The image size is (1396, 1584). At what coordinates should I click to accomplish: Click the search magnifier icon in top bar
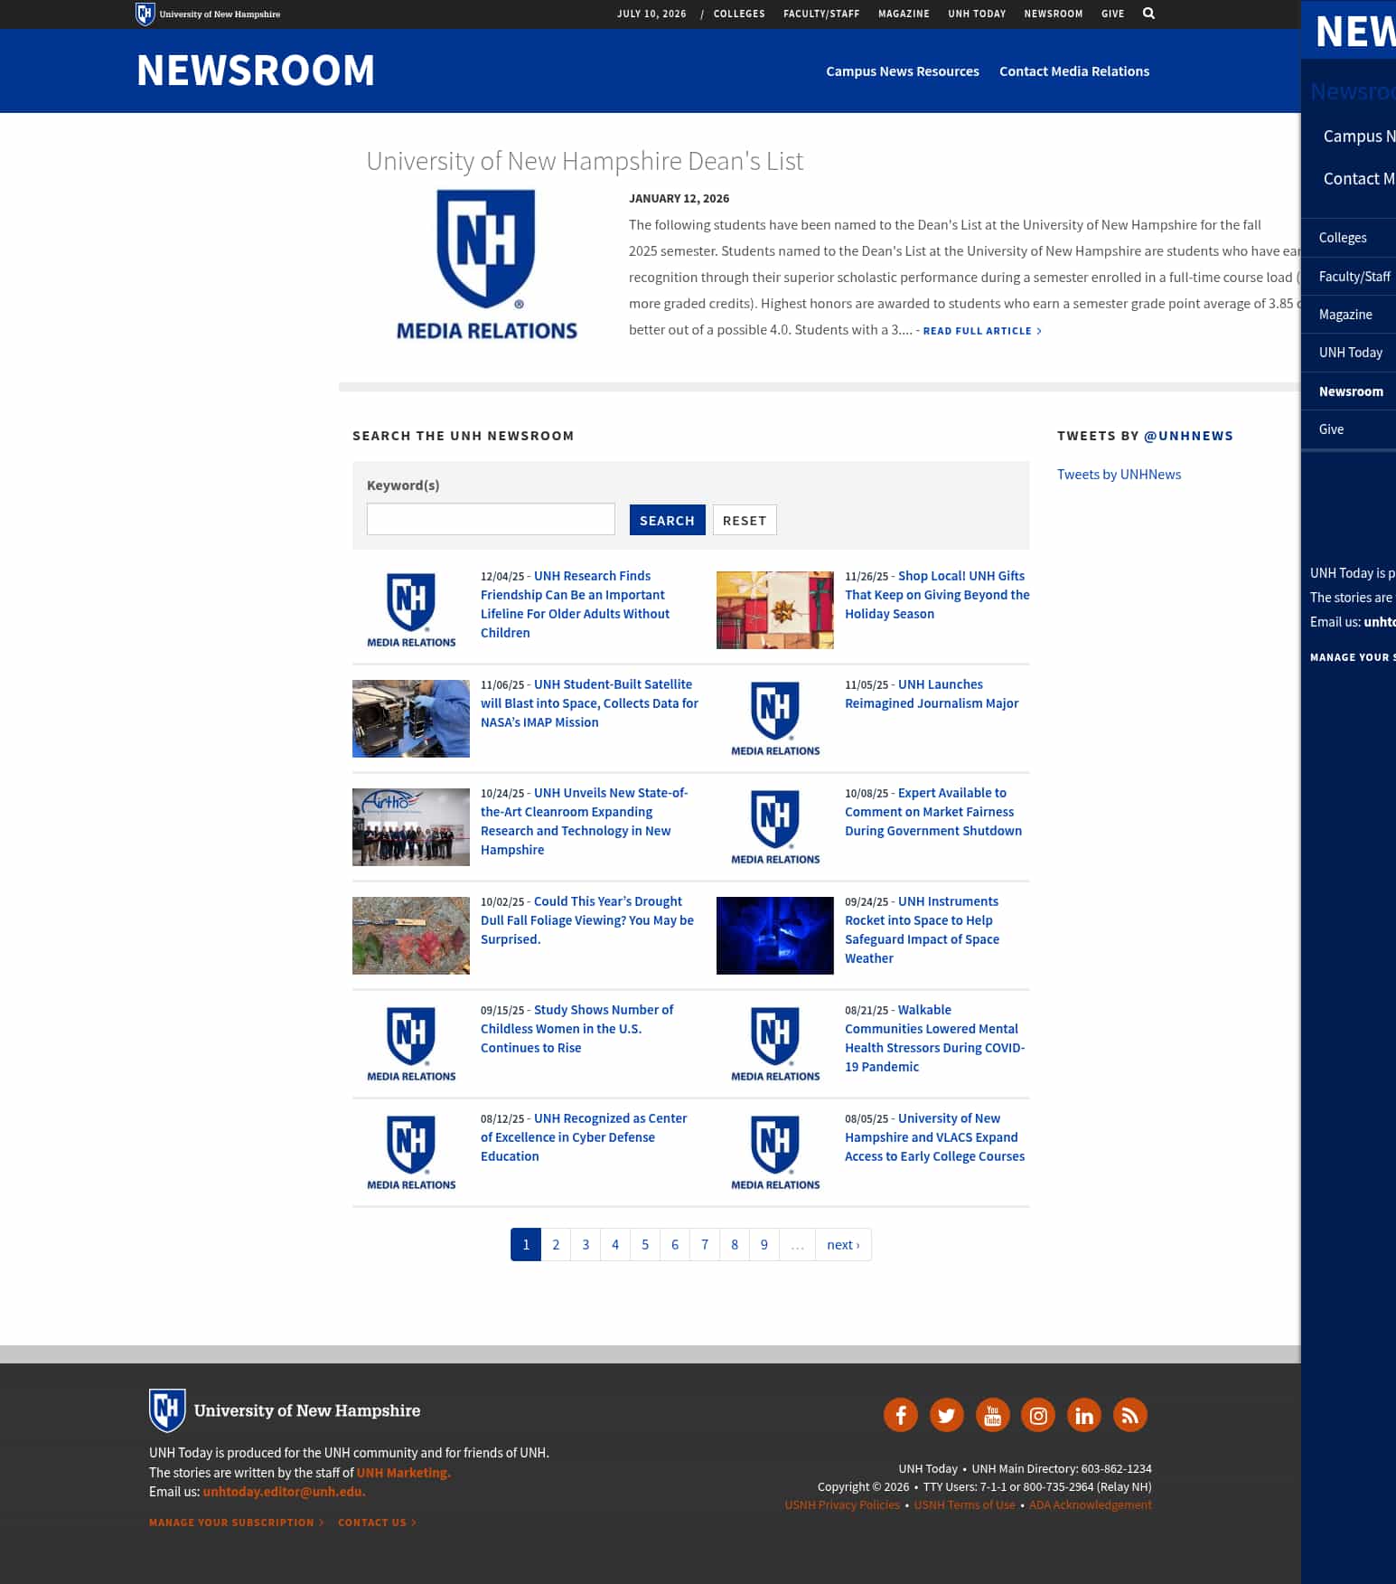(1148, 14)
